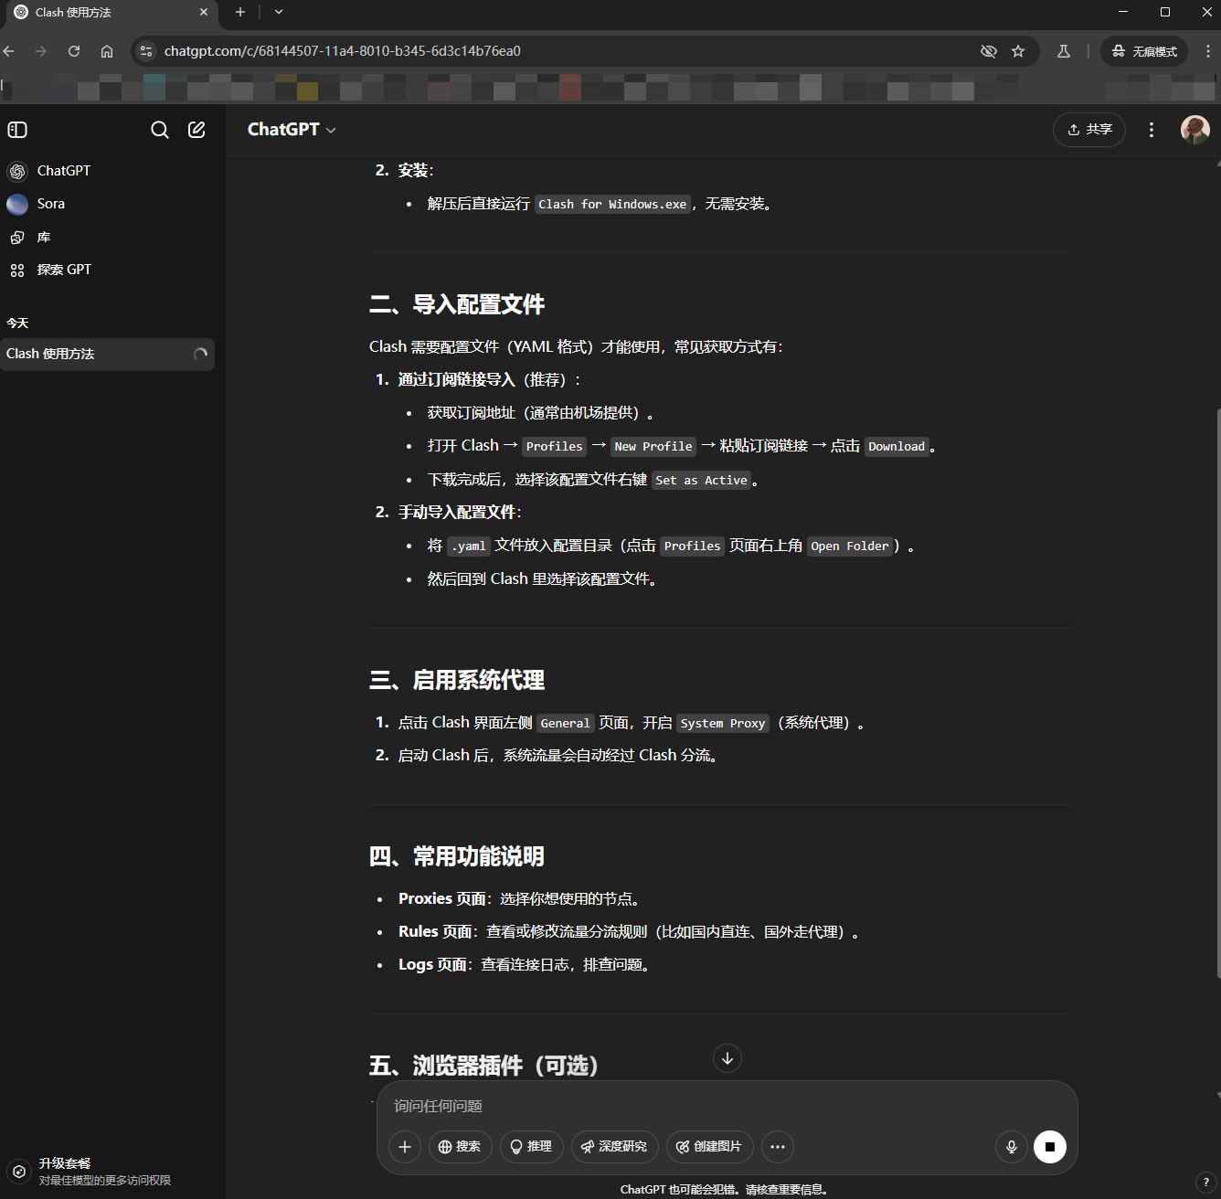Open more composer tools ellipsis
Viewport: 1221px width, 1199px height.
point(778,1147)
